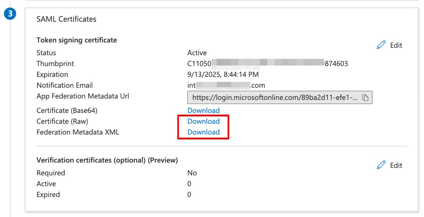Select the App Federation Metadata Url field
Image resolution: width=424 pixels, height=217 pixels.
pos(280,97)
